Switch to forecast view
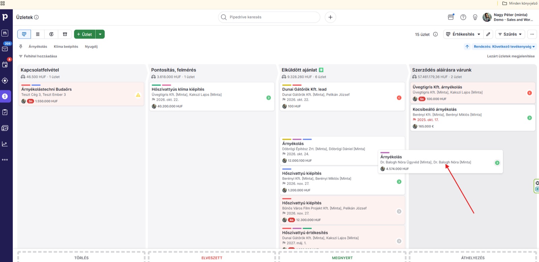The width and height of the screenshot is (539, 262). 51,34
